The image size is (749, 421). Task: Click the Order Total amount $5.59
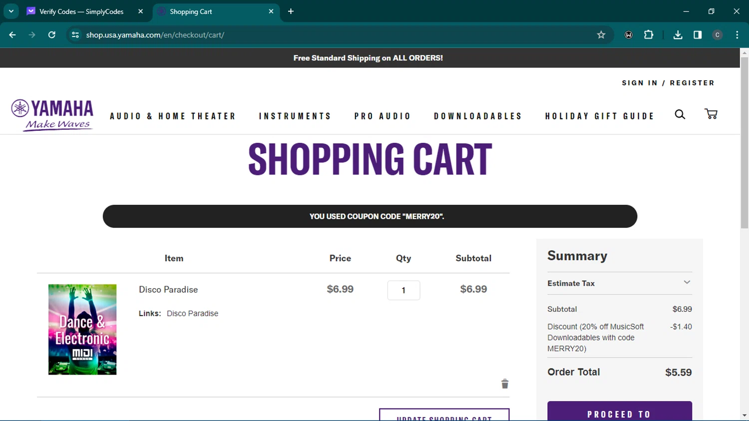click(679, 373)
